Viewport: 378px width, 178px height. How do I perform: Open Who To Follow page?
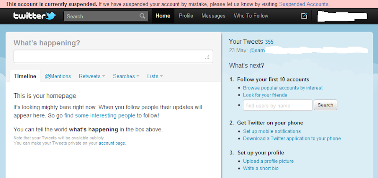[x=251, y=16]
